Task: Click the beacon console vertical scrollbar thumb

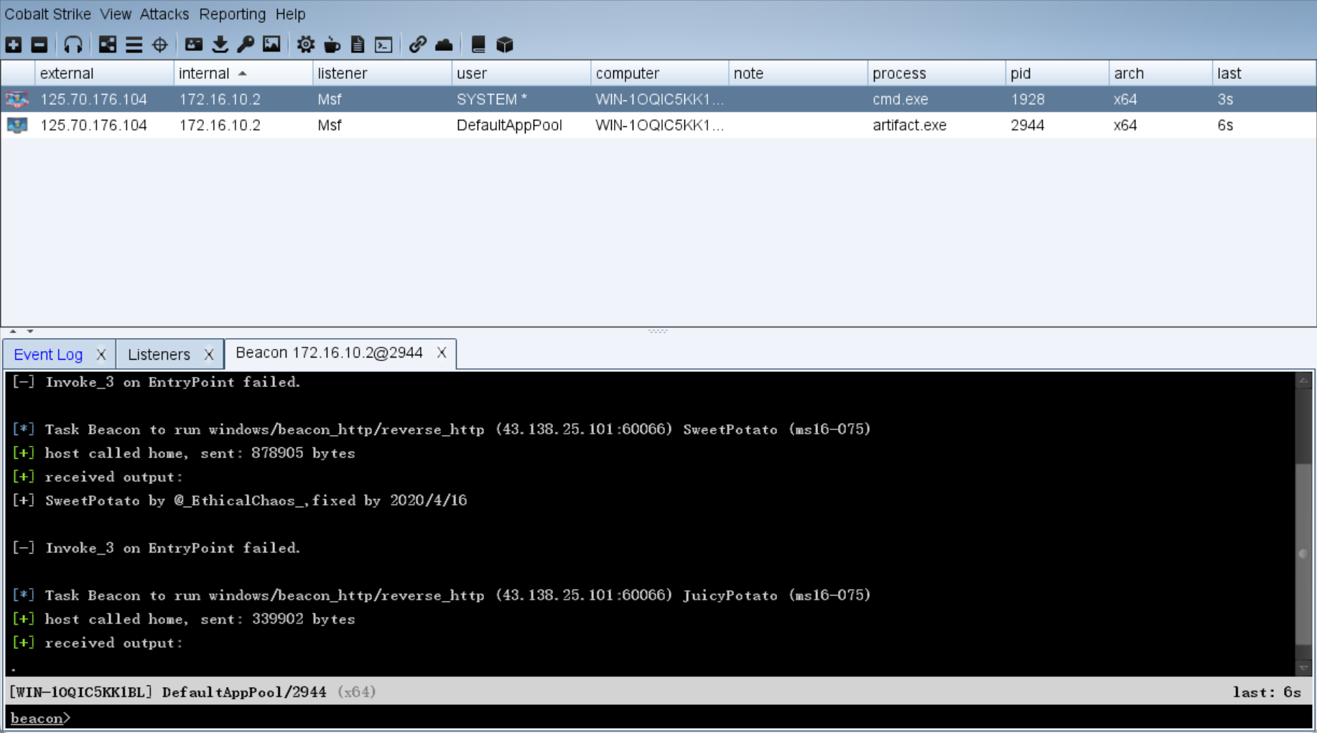Action: [x=1303, y=554]
